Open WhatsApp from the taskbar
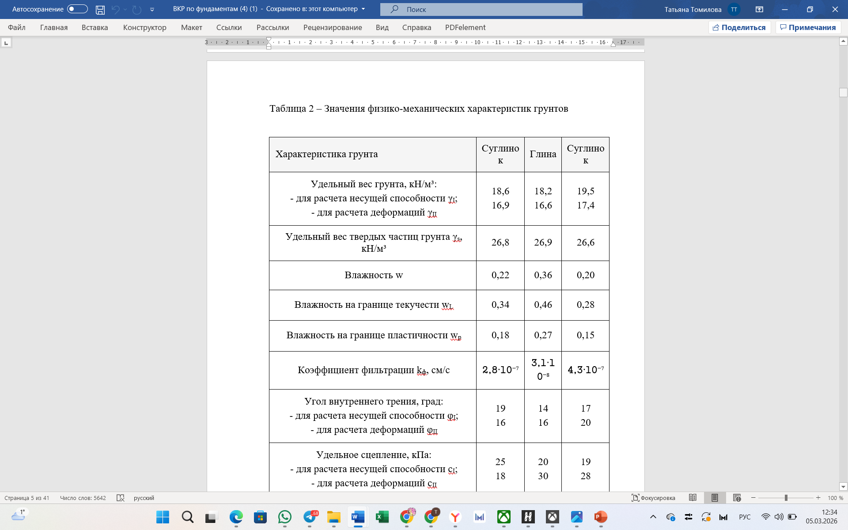 click(285, 517)
